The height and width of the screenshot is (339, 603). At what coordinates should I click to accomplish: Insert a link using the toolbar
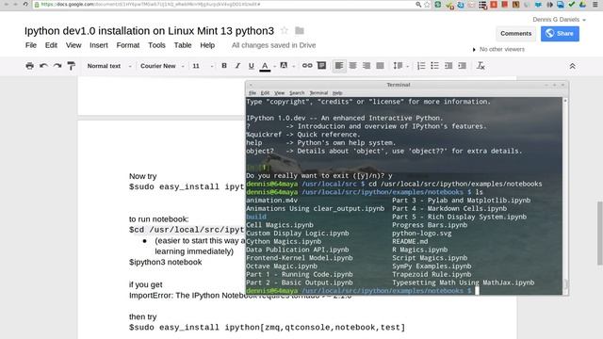coord(307,66)
